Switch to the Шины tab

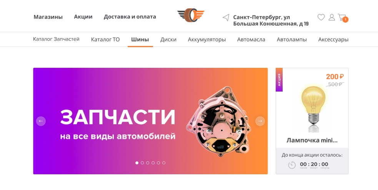coord(140,39)
